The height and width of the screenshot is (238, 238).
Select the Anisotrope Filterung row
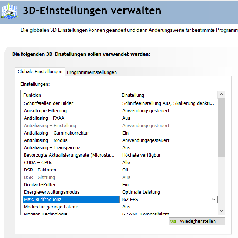click(120, 111)
